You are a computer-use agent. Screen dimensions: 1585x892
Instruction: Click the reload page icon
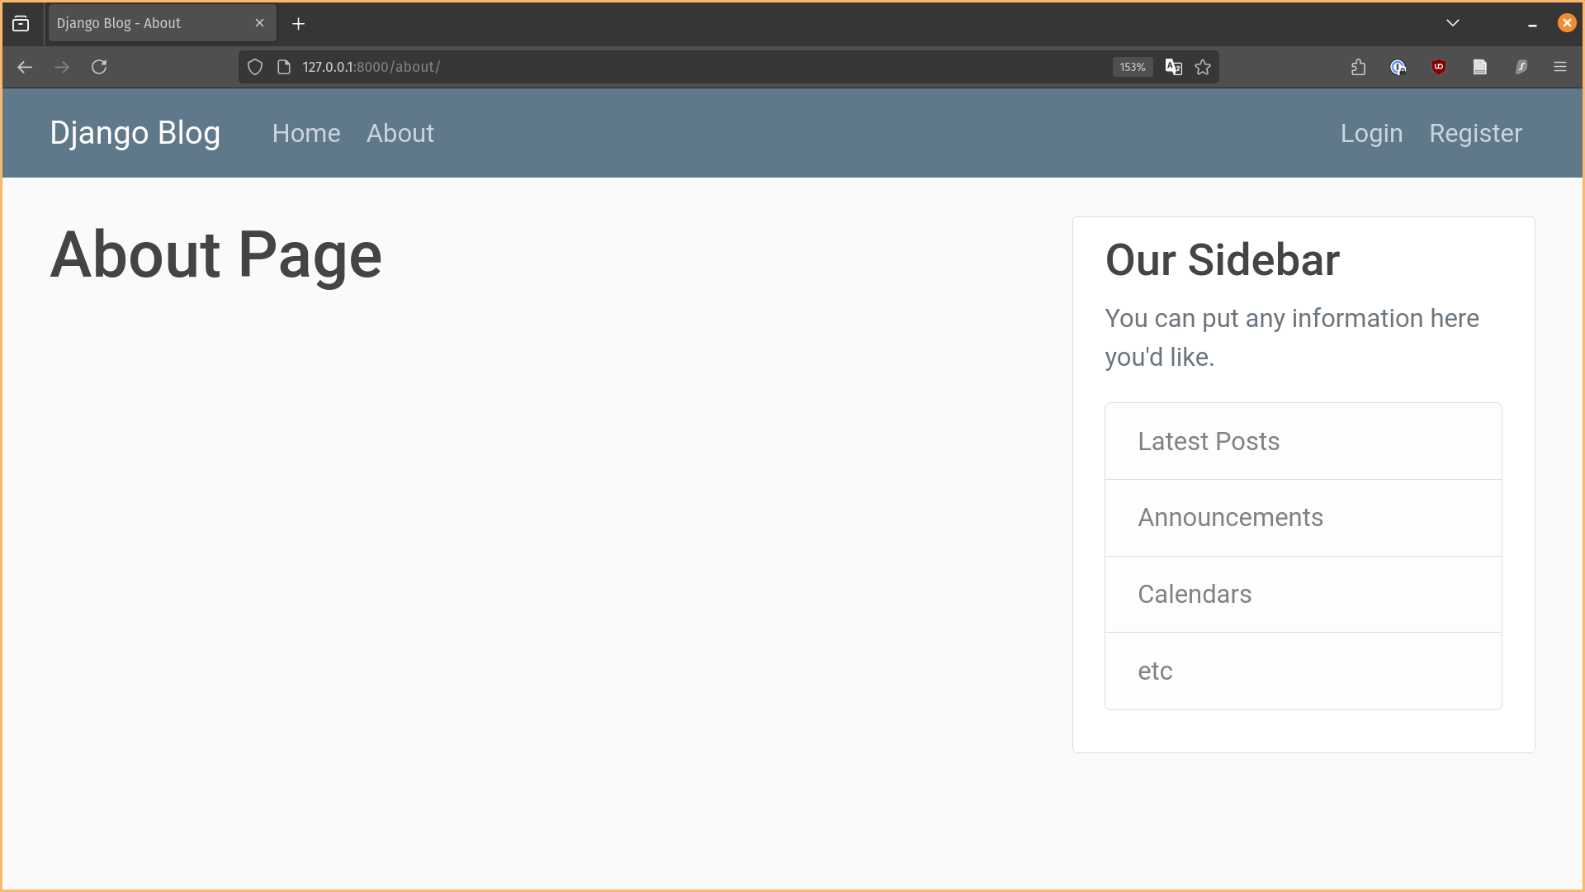click(99, 67)
